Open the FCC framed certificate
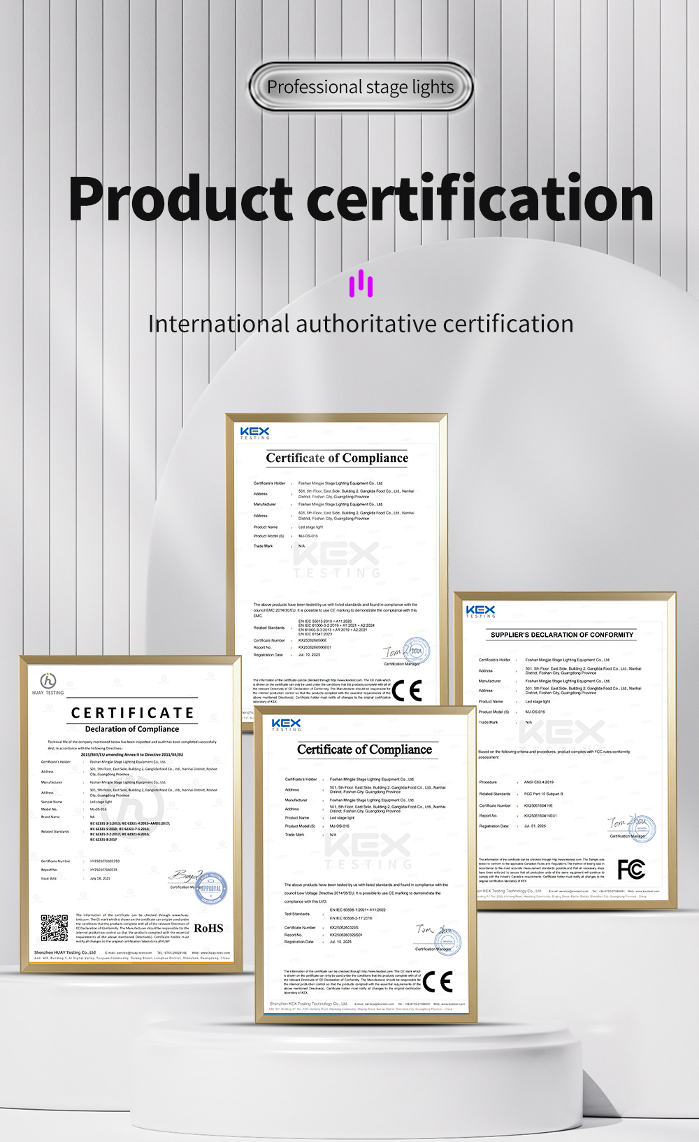699x1142 pixels. (565, 750)
